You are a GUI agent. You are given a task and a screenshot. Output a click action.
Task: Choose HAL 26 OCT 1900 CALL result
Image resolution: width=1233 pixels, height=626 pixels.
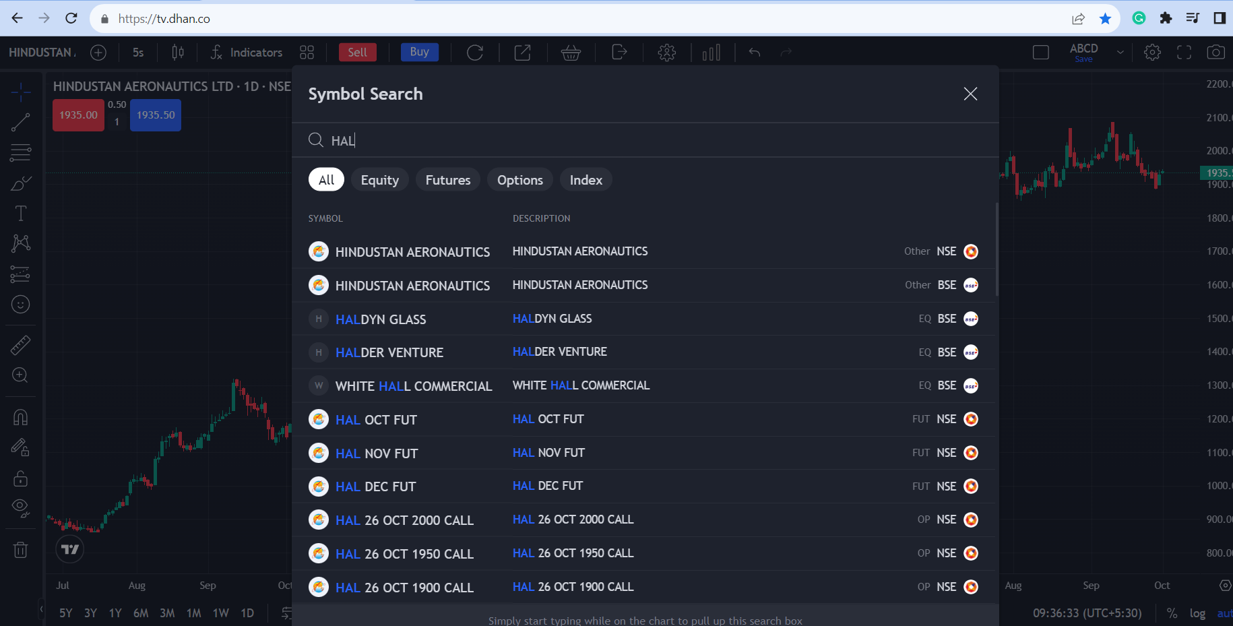click(643, 587)
